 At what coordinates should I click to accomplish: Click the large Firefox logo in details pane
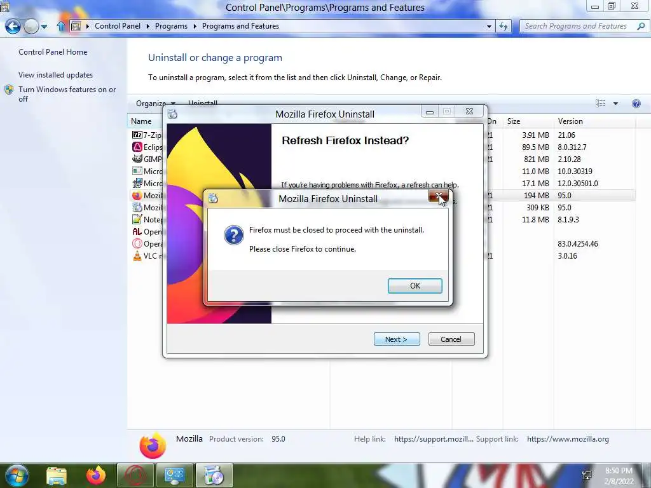point(153,445)
